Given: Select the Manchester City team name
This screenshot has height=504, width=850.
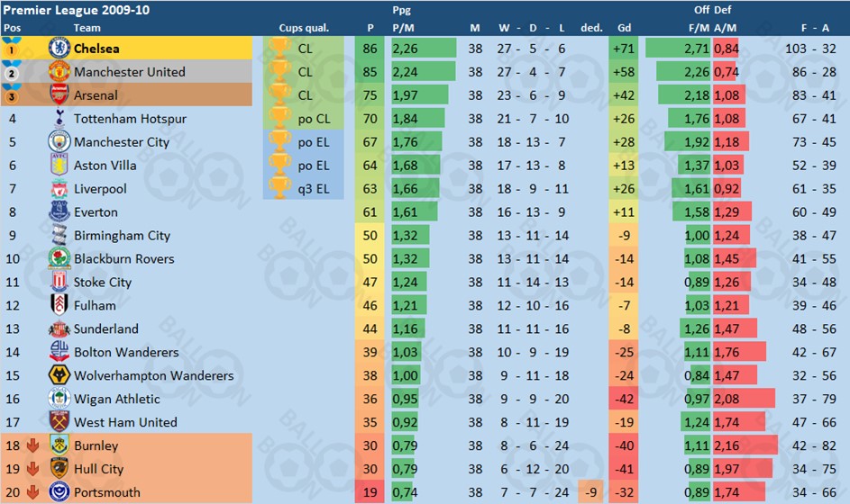Looking at the screenshot, I should pos(122,142).
